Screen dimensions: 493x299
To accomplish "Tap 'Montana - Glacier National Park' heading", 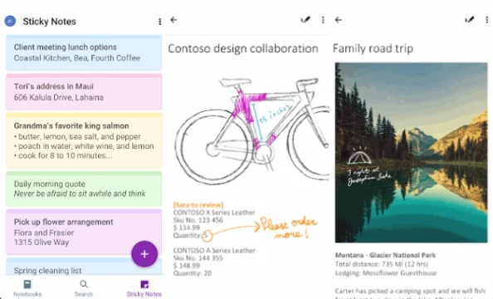I will pos(385,255).
